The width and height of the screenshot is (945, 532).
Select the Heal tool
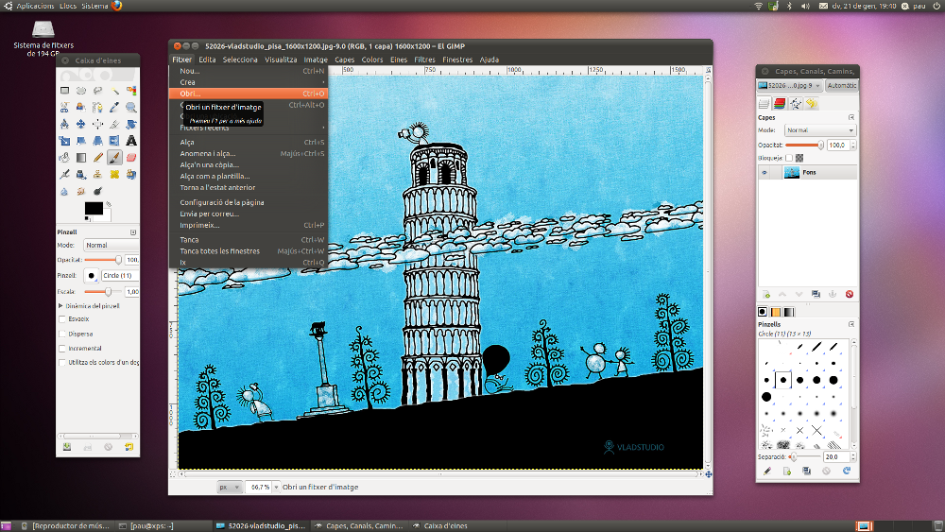pos(114,175)
